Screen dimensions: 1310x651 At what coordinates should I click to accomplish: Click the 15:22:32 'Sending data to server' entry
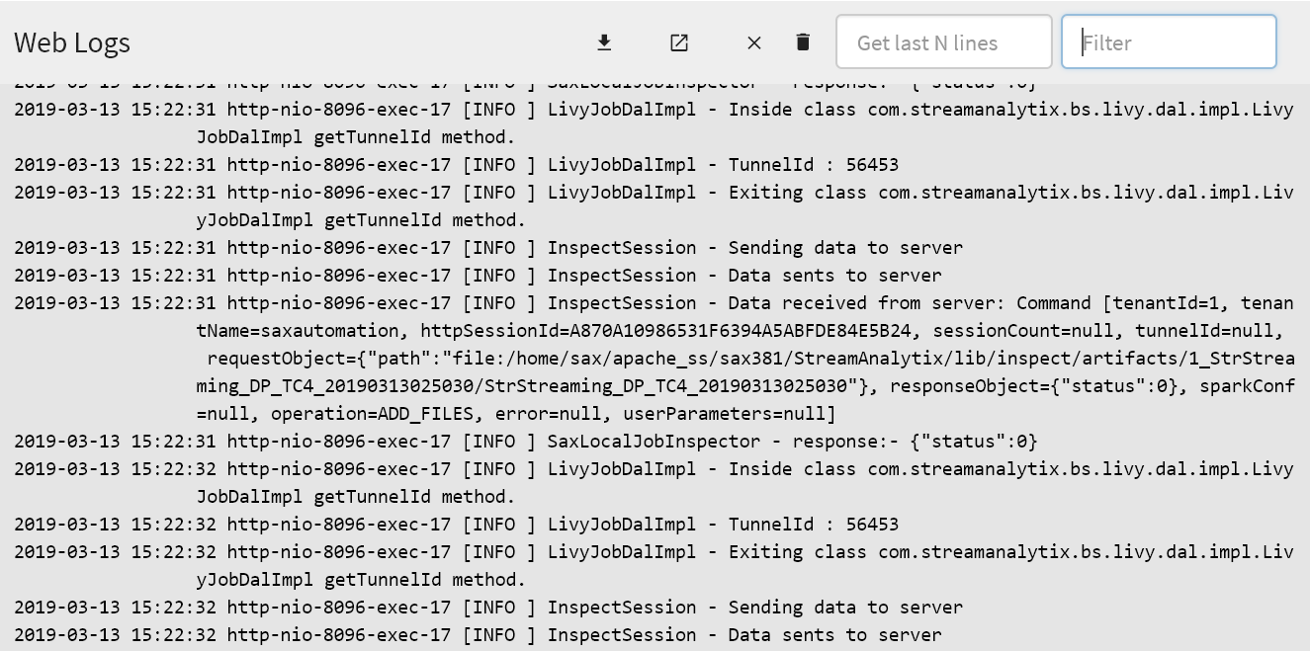487,608
